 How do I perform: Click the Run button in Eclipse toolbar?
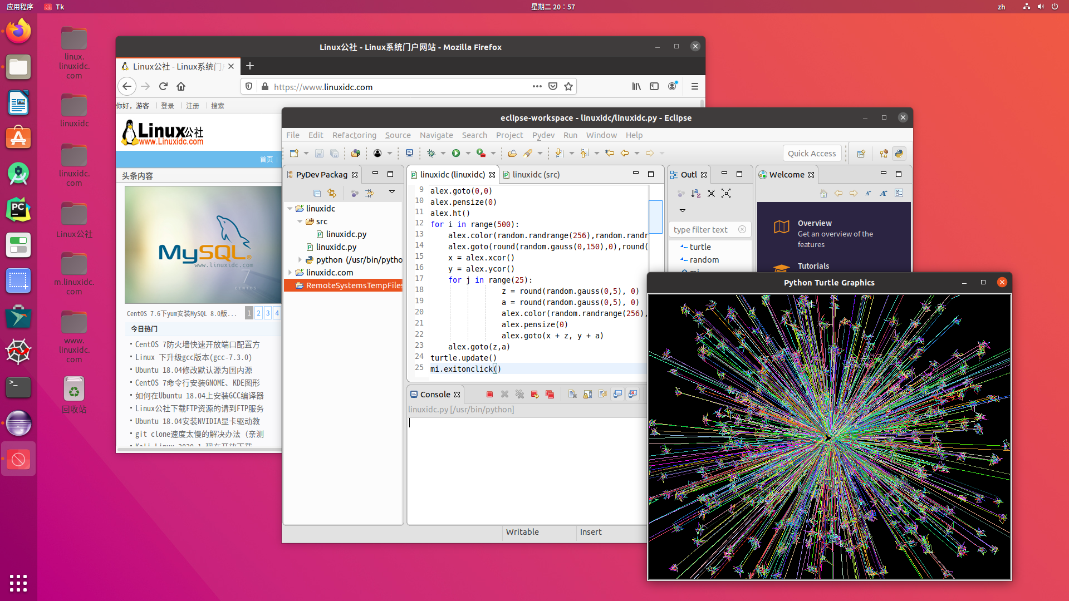[456, 153]
